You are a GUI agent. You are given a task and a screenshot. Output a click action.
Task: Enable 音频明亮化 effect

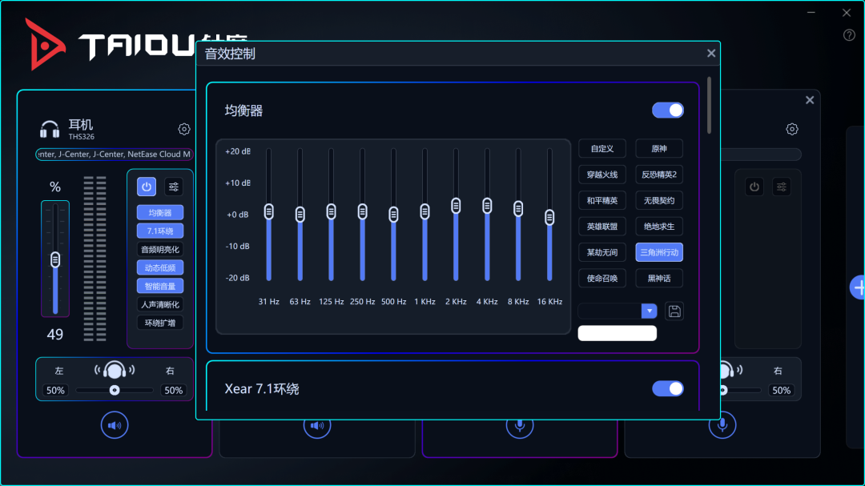(x=160, y=249)
